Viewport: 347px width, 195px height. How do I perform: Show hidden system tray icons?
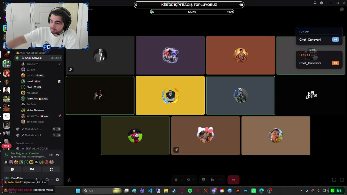tap(301, 191)
